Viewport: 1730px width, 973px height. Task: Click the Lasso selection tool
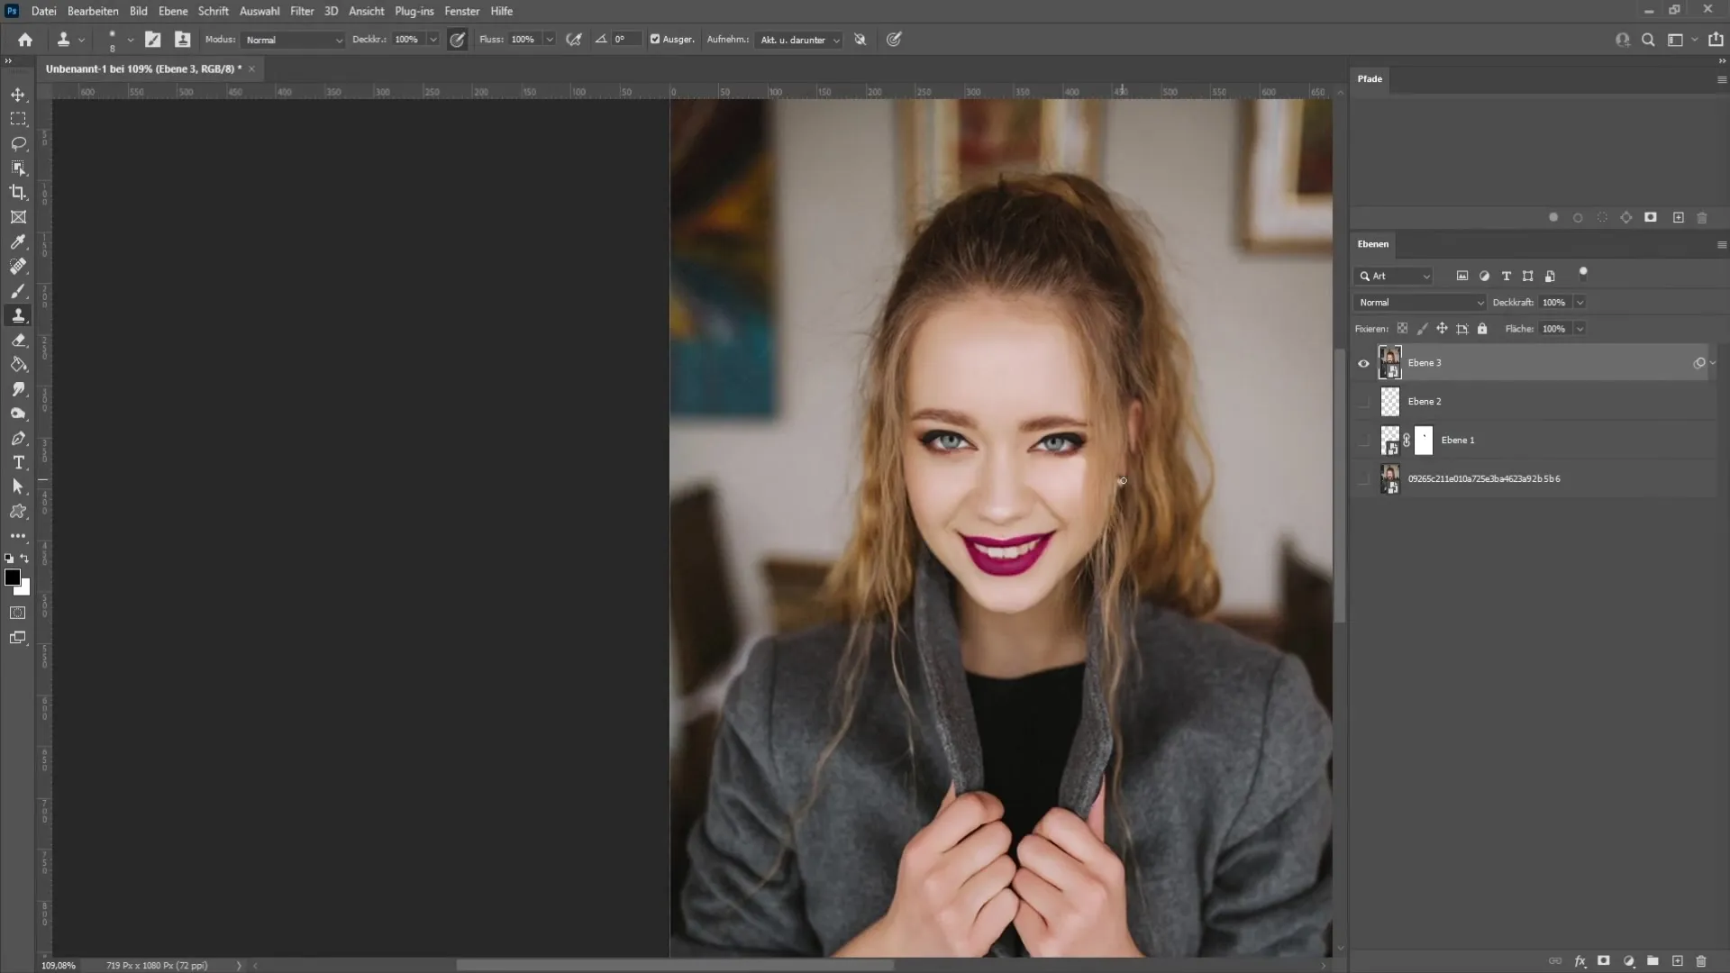coord(19,142)
